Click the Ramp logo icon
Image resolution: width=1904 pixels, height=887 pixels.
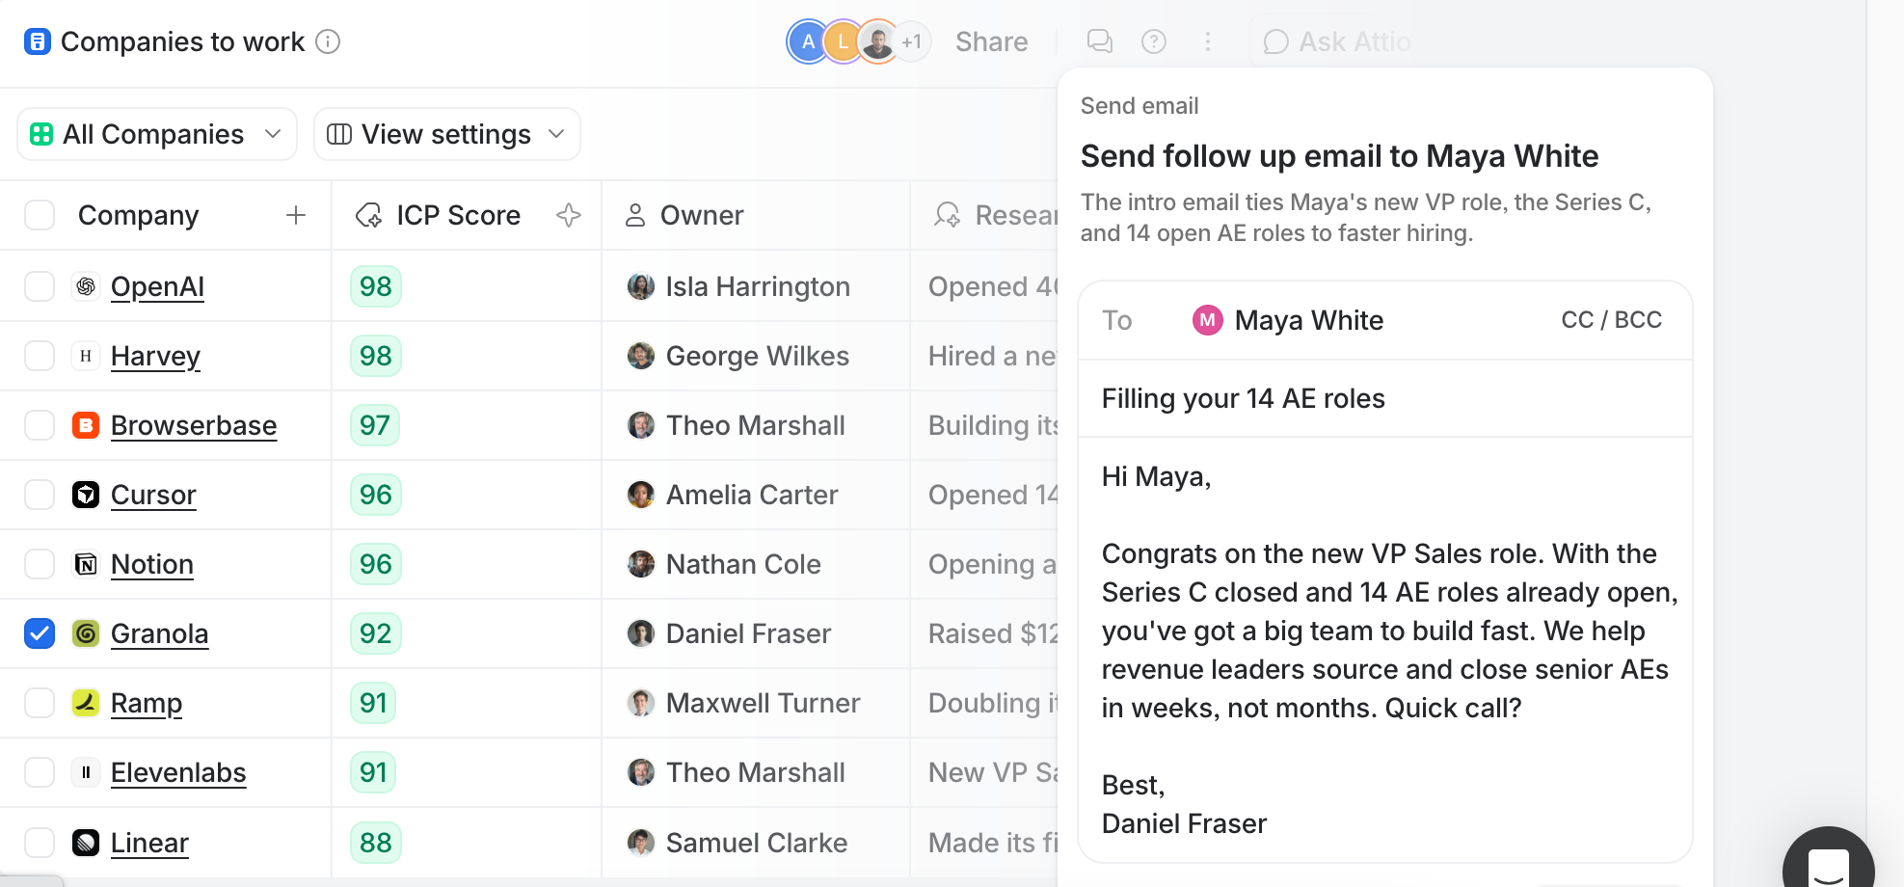point(86,703)
